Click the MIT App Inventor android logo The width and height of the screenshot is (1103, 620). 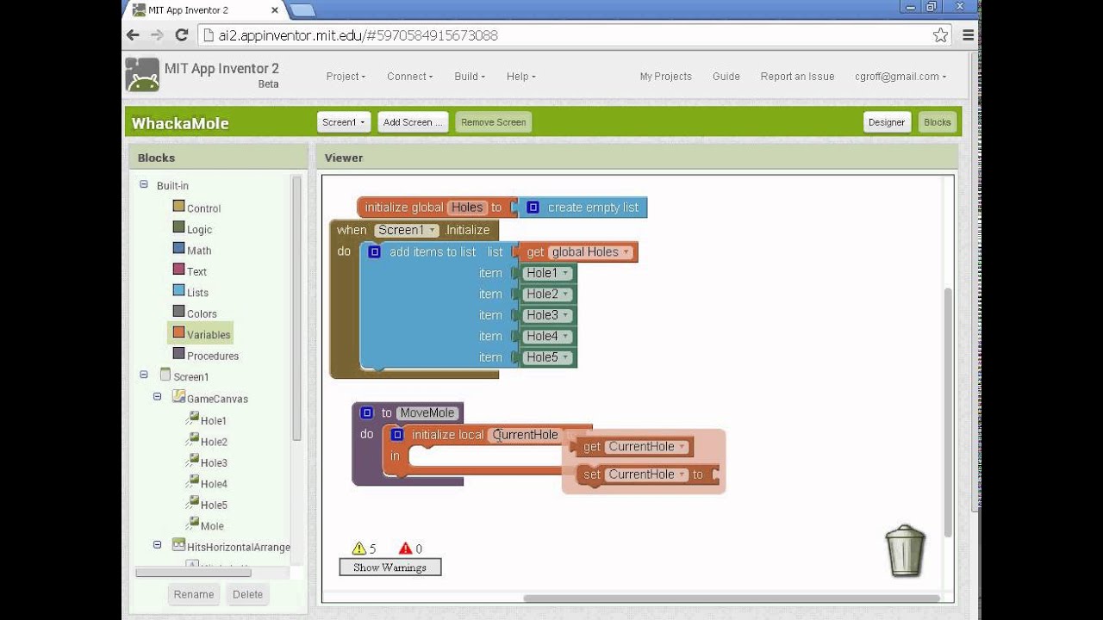click(142, 75)
